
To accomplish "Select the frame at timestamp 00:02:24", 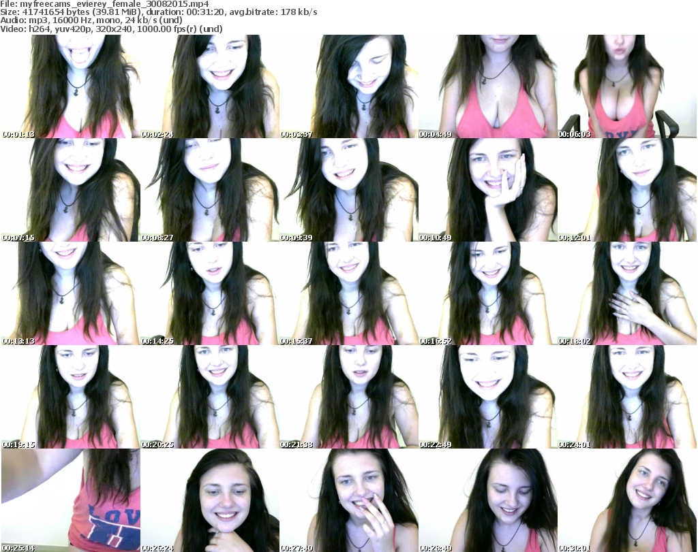I will click(x=210, y=86).
